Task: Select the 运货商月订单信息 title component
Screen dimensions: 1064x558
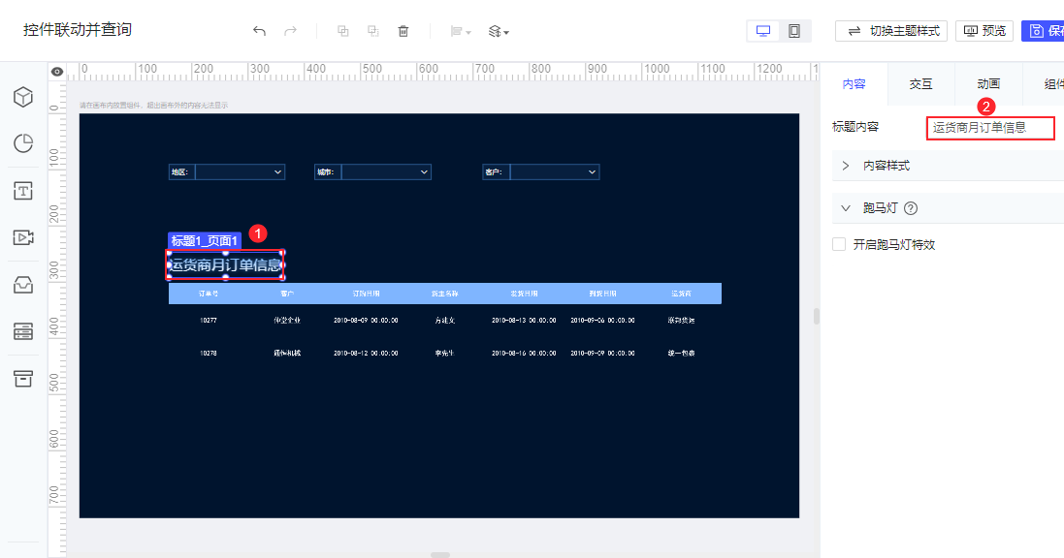Action: [x=225, y=265]
